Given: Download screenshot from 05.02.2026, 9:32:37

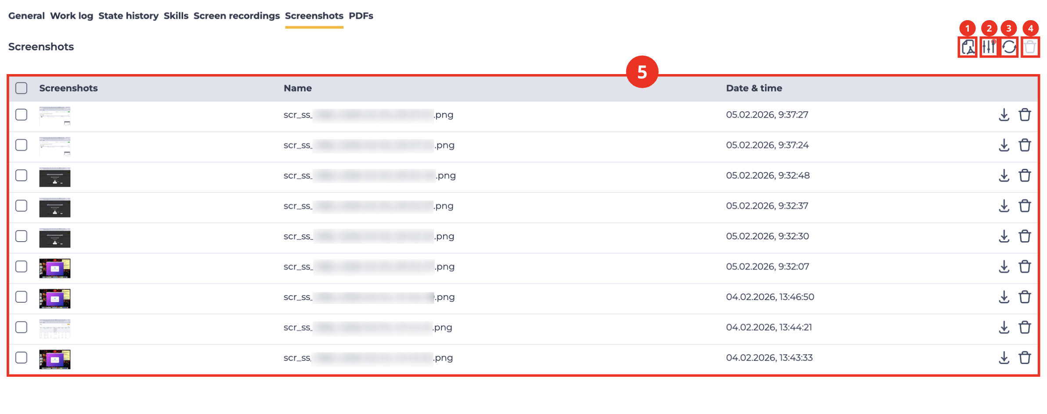Looking at the screenshot, I should pyautogui.click(x=1004, y=206).
